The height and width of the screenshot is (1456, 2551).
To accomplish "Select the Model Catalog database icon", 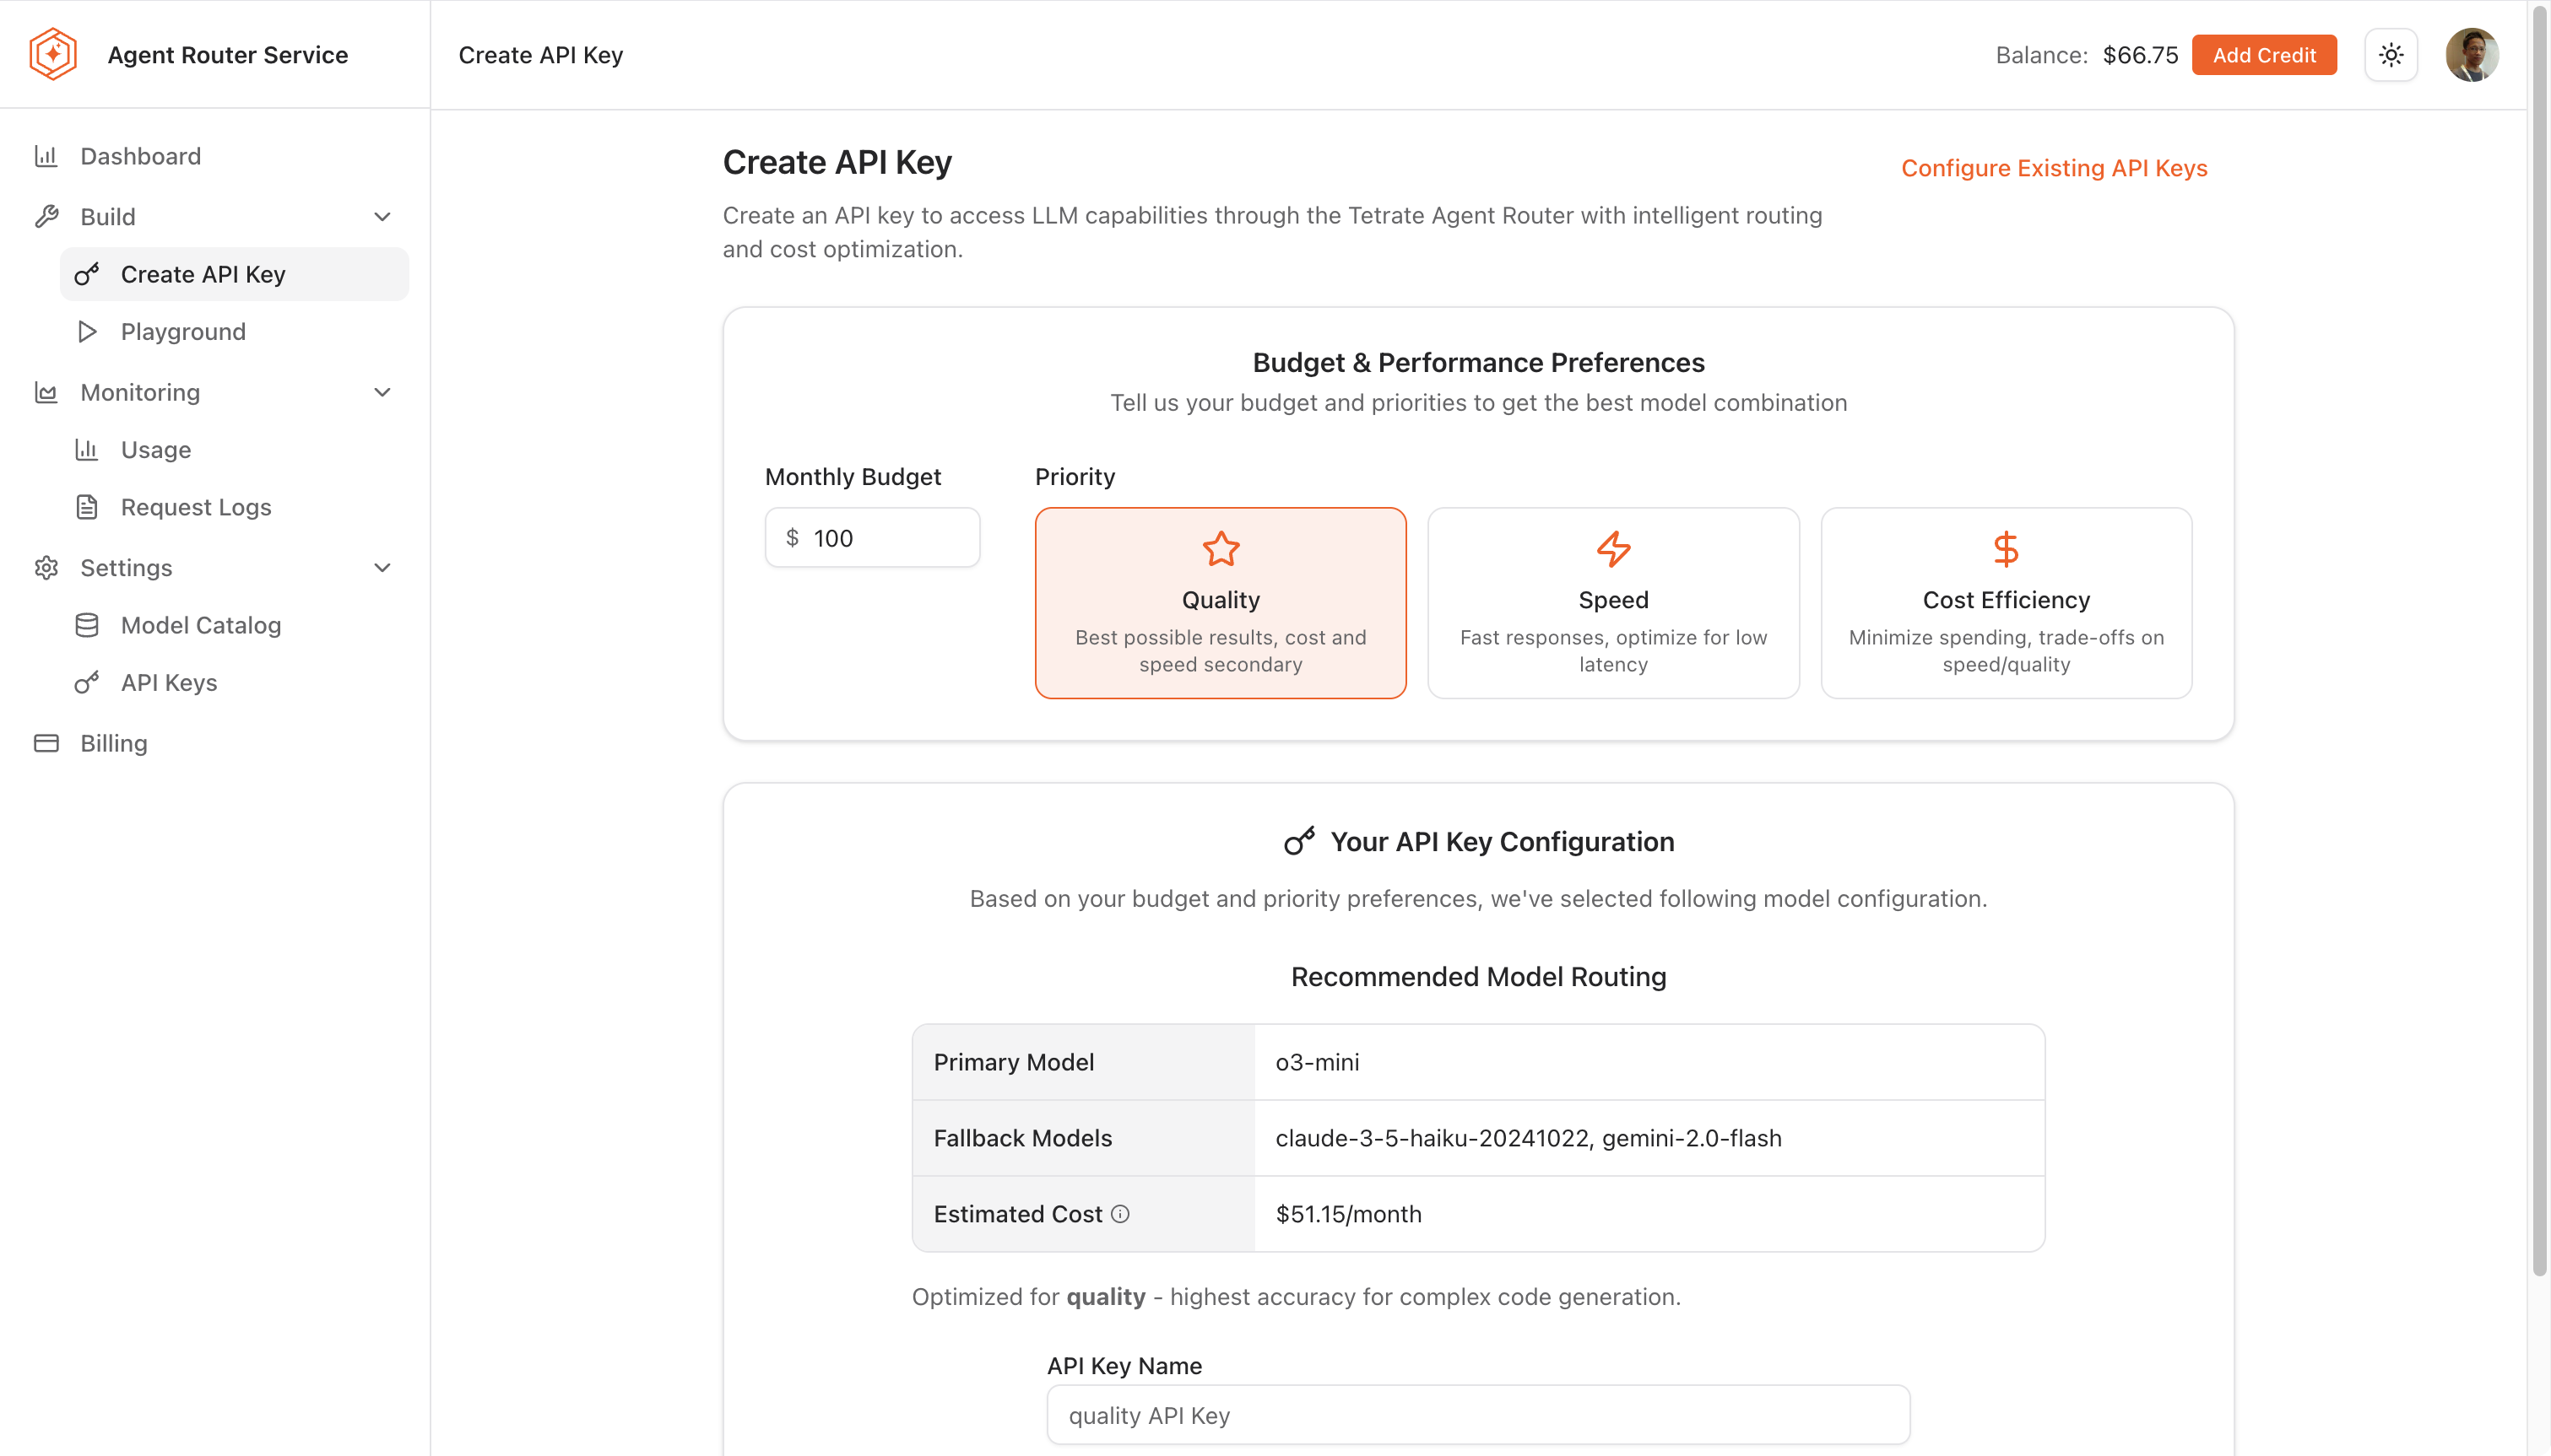I will pos(87,625).
